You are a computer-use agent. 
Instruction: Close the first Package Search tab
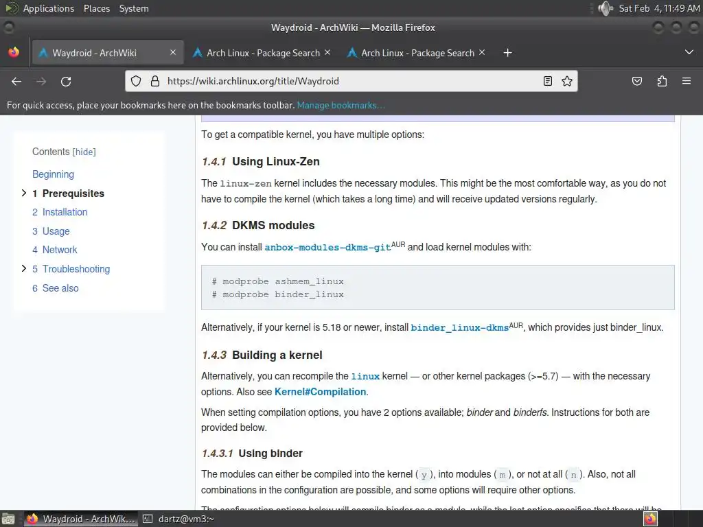pyautogui.click(x=327, y=52)
